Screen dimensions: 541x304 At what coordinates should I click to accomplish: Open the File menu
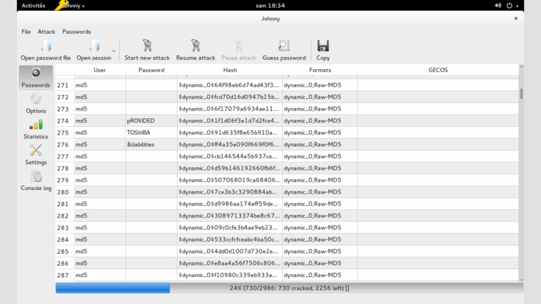[x=26, y=32]
